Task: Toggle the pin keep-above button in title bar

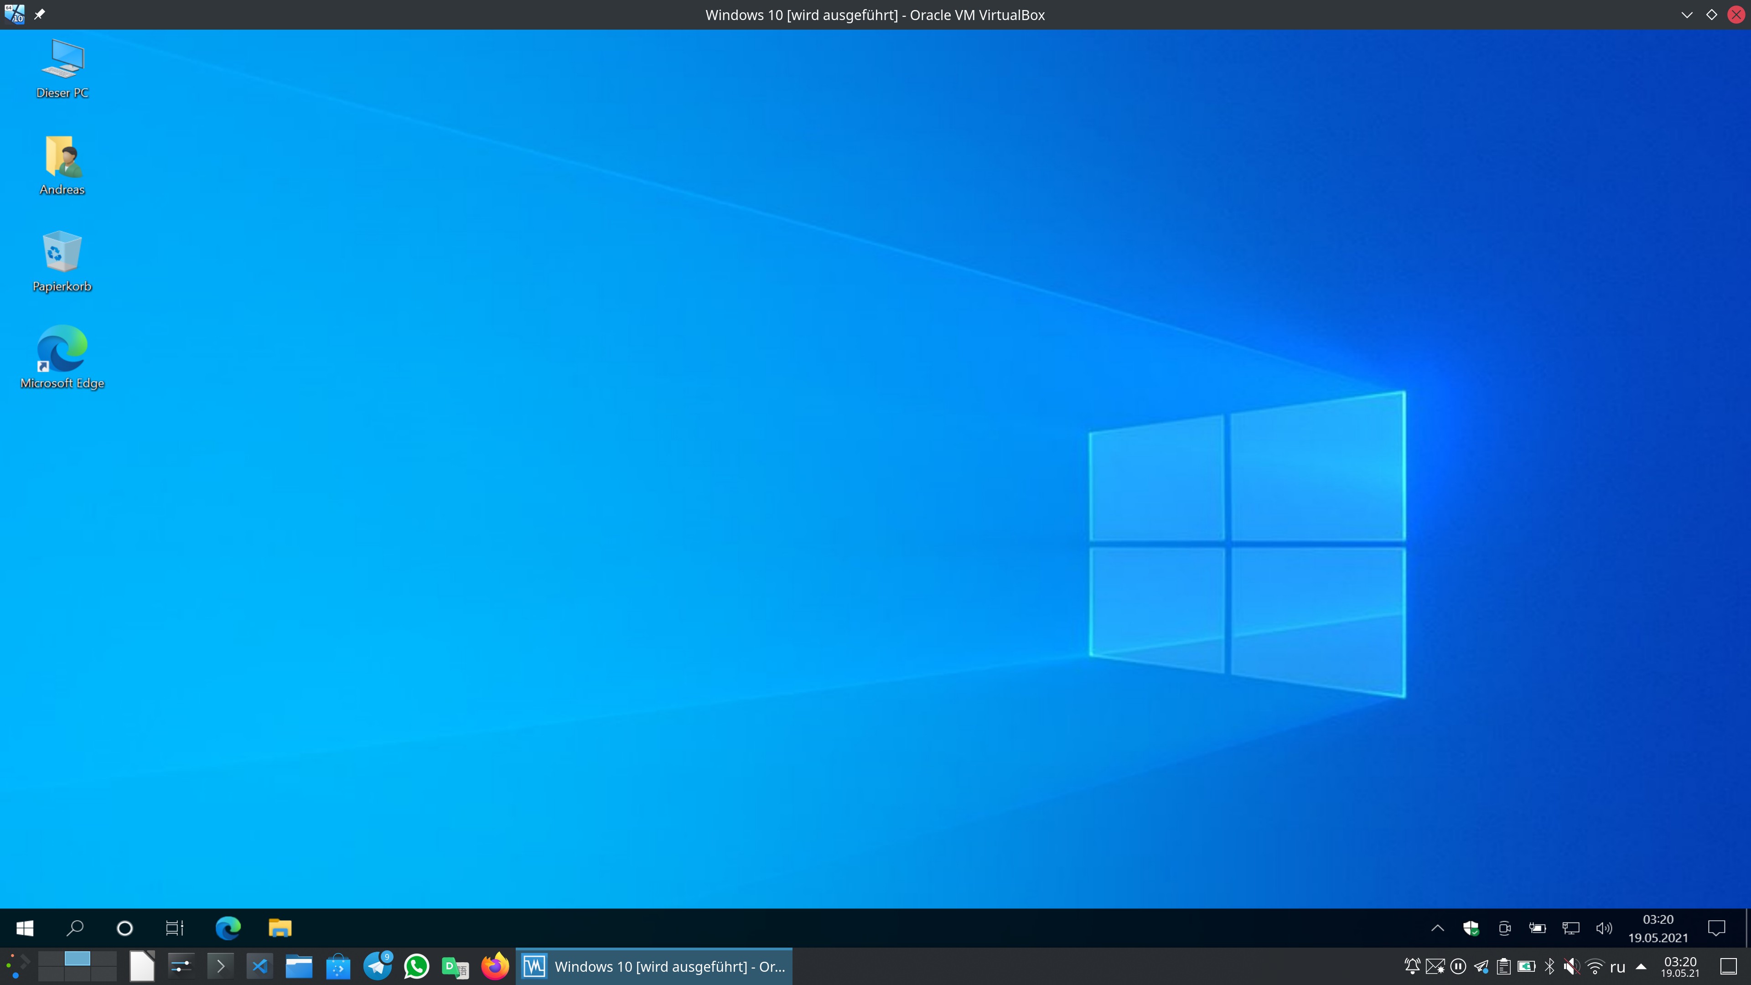Action: coord(39,14)
